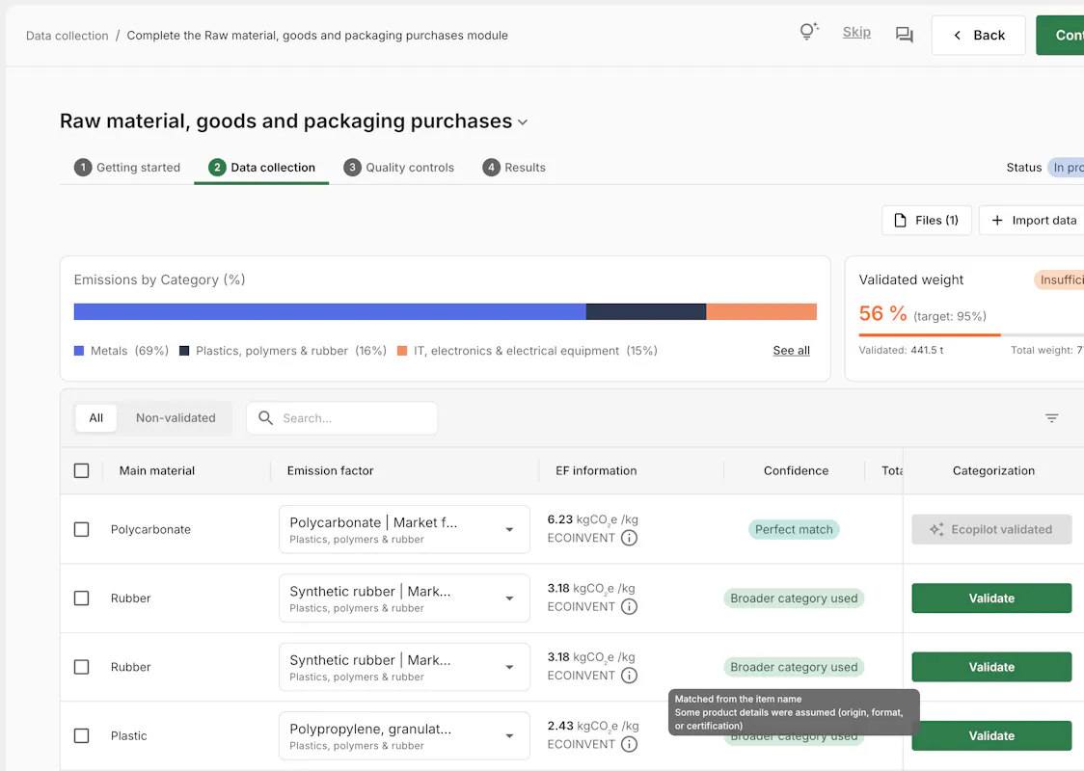Open the Files (1) button

(x=927, y=221)
